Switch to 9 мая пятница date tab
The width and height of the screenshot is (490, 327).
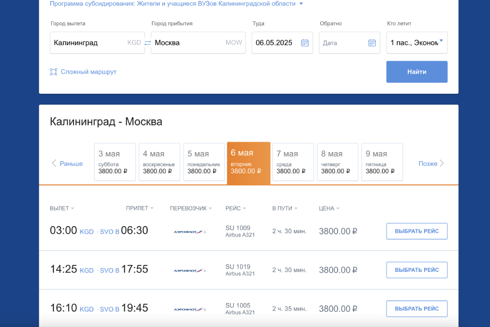click(x=382, y=162)
